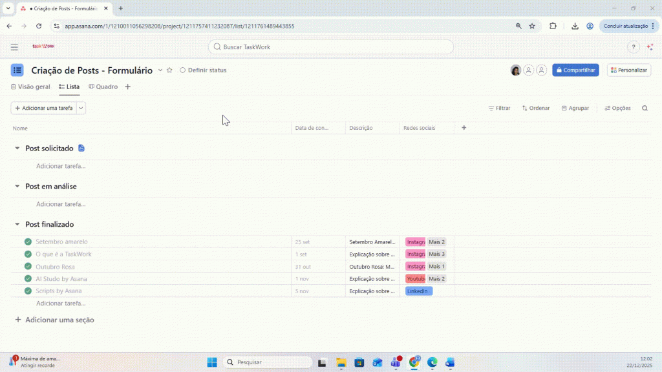Toggle completion for Outubro Rosa task
The height and width of the screenshot is (372, 662).
point(28,267)
